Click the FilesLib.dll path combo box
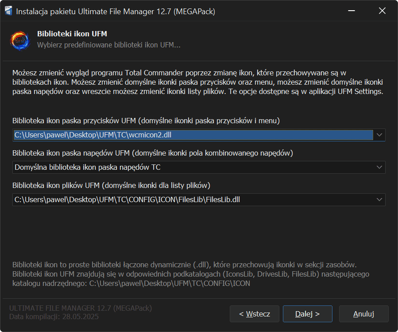 pyautogui.click(x=193, y=199)
